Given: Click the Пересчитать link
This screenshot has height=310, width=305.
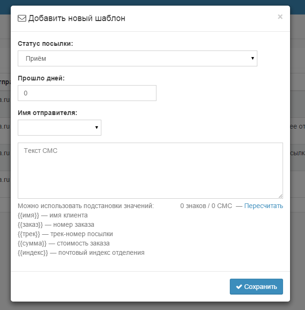Looking at the screenshot, I should [263, 206].
